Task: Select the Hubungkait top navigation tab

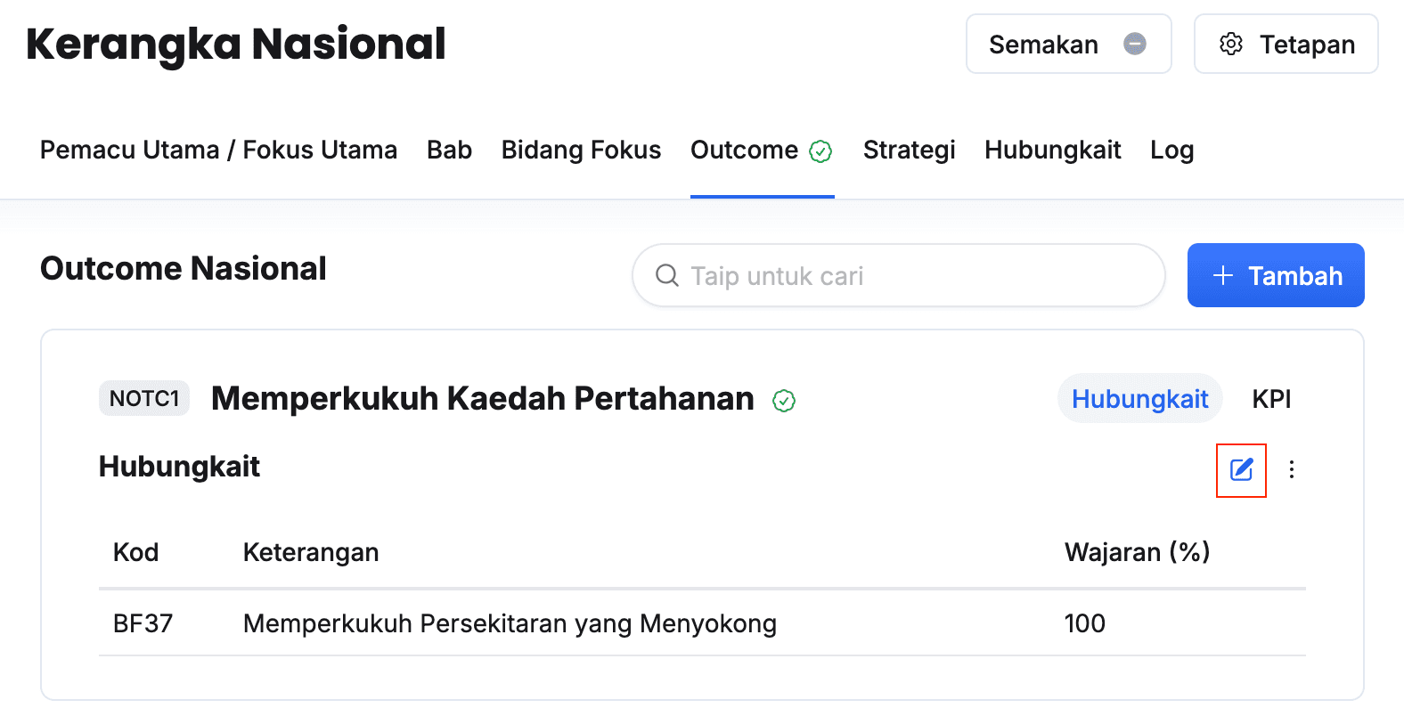Action: pyautogui.click(x=1052, y=150)
